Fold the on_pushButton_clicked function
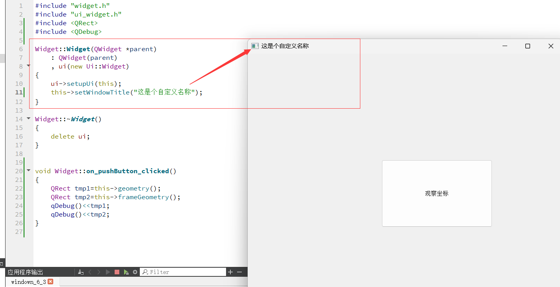This screenshot has height=287, width=560. (x=28, y=170)
